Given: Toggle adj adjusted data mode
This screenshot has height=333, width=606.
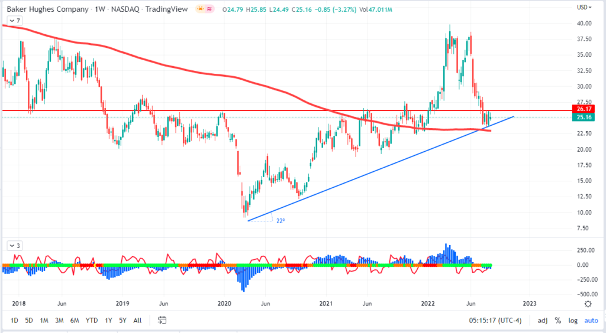Looking at the screenshot, I should point(543,320).
